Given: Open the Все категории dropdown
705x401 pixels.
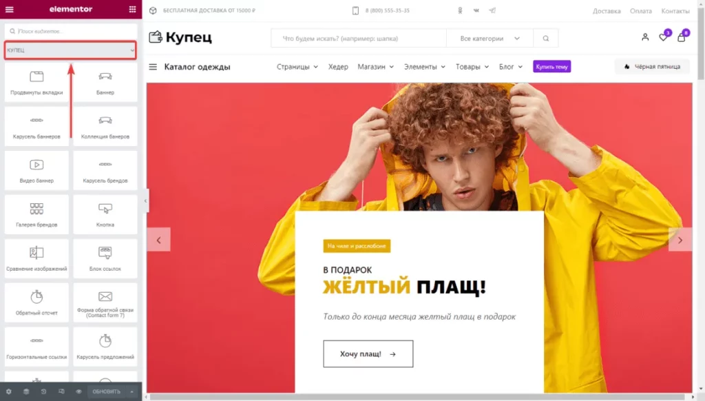Looking at the screenshot, I should tap(489, 39).
